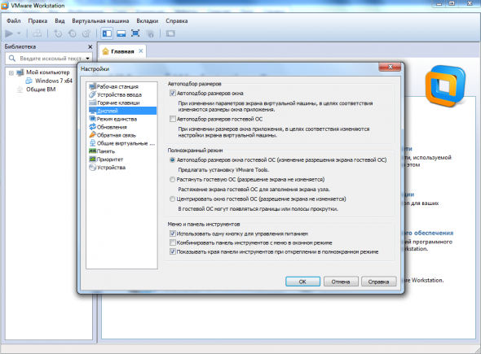The width and height of the screenshot is (481, 354).
Task: Click the VMware Workstation title bar icon
Action: [5, 5]
